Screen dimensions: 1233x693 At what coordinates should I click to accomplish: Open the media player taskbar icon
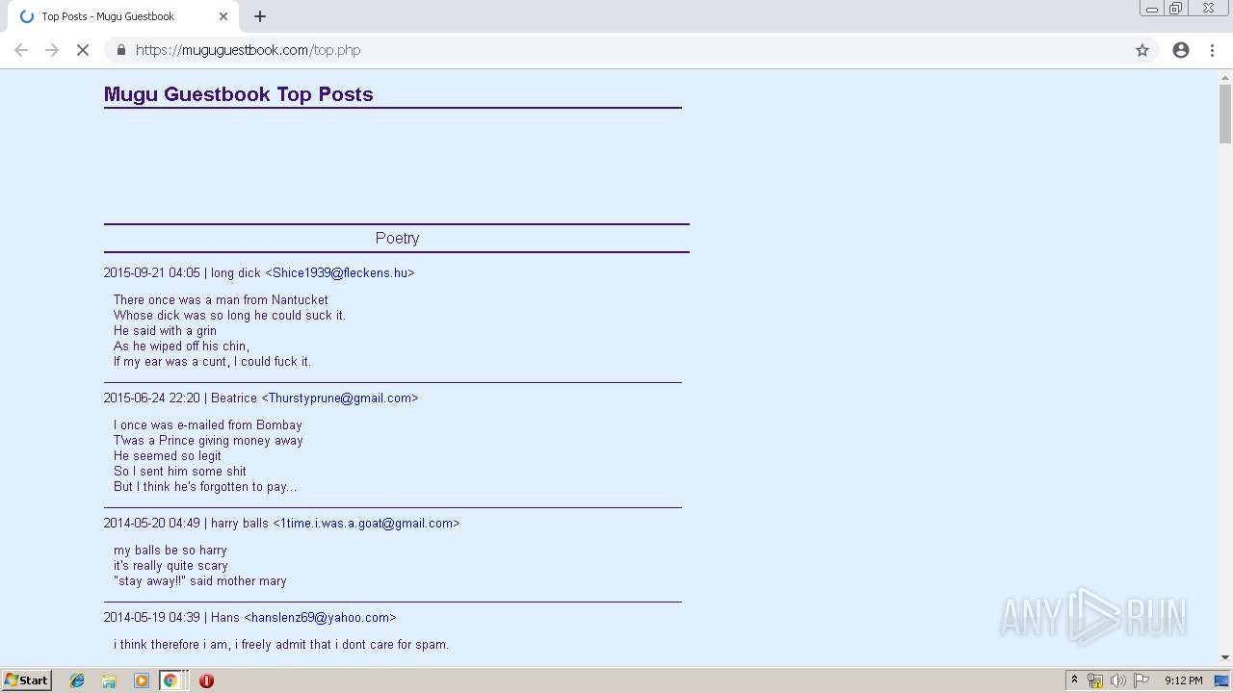[x=142, y=680]
